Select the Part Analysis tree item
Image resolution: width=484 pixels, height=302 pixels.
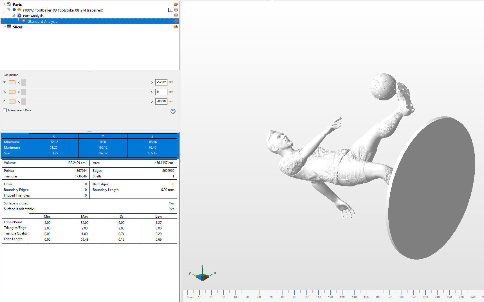pos(33,16)
